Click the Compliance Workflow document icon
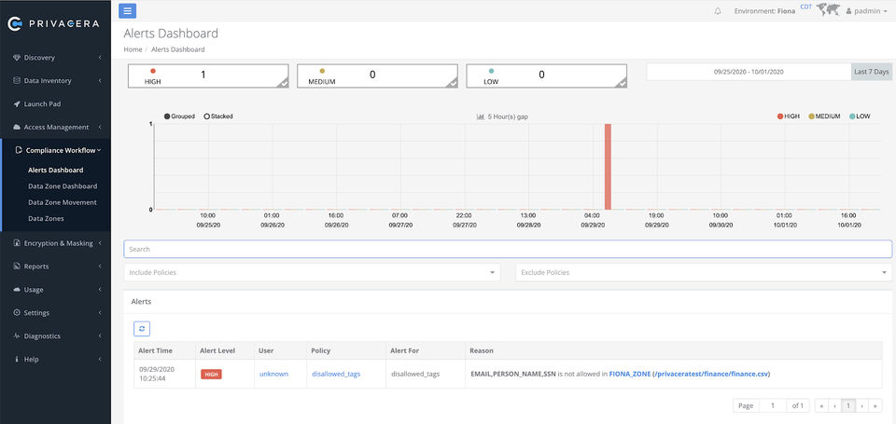 (19, 151)
